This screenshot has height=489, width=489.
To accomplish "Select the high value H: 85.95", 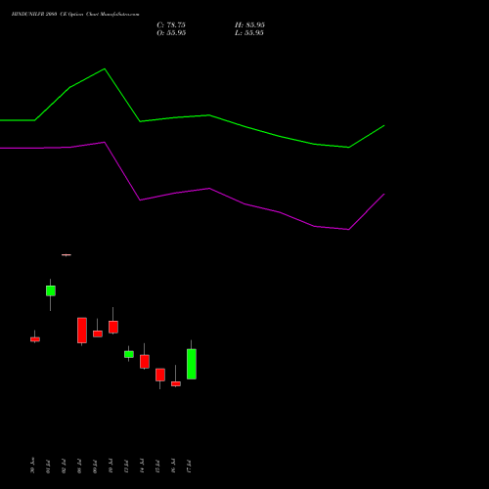I will pyautogui.click(x=249, y=25).
